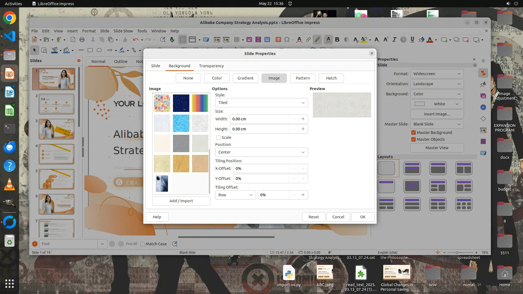Open the Slide Show menu

coord(123,31)
